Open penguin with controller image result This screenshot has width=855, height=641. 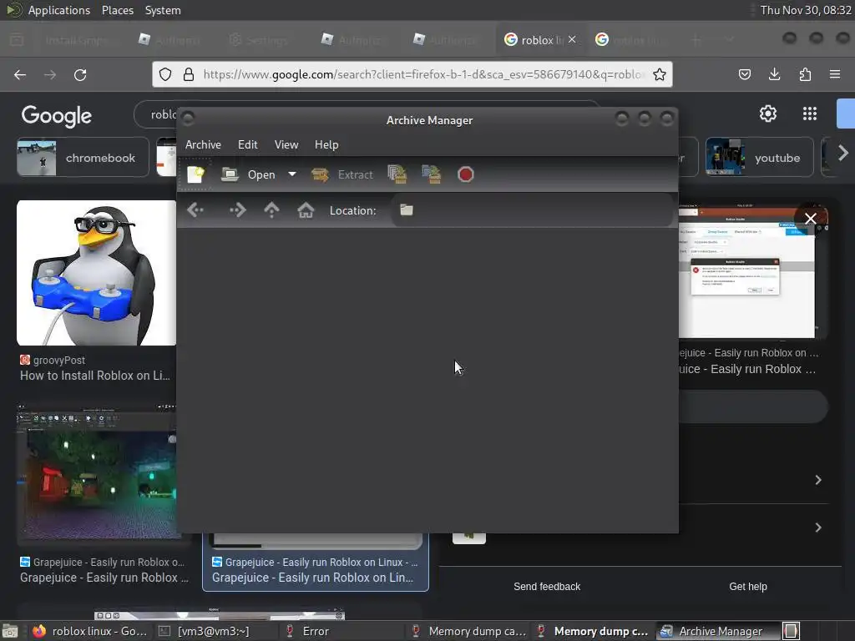coord(97,273)
